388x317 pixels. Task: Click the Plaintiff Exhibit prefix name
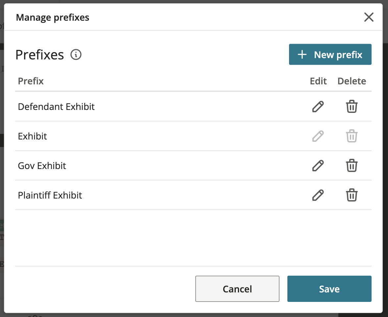pyautogui.click(x=50, y=195)
